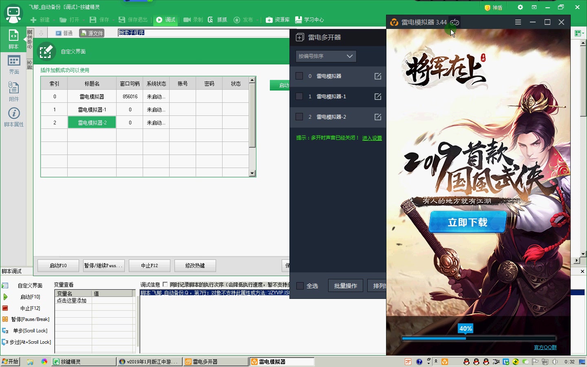Viewport: 587px width, 367px height.
Task: Click 暂停[Pause/Break] in debug panel
Action: (30, 319)
